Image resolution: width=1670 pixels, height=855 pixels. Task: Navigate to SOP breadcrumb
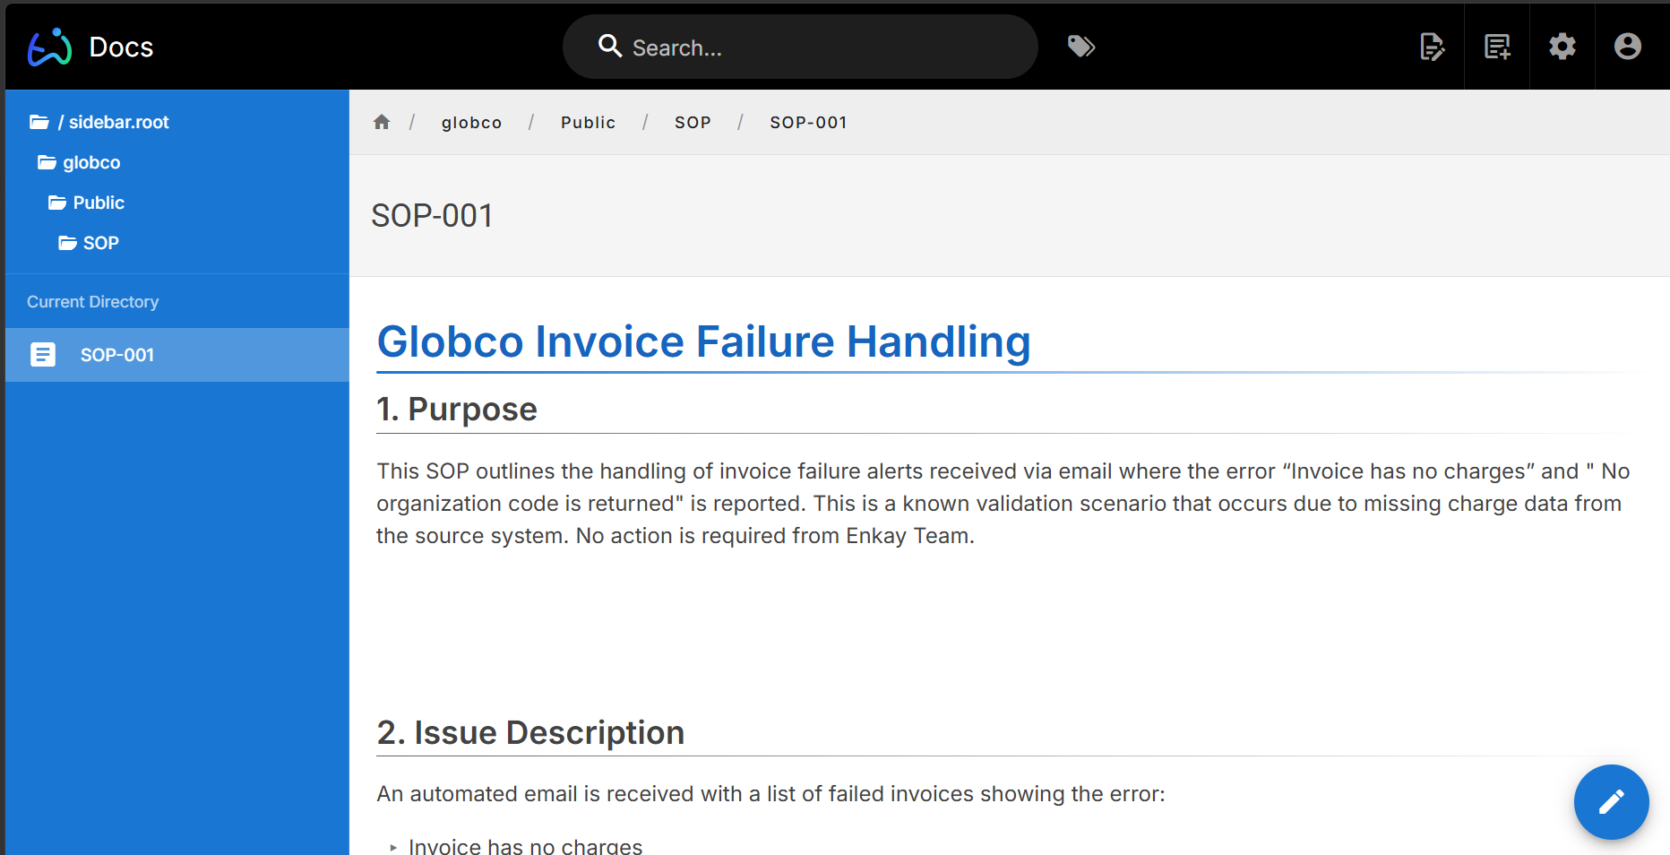click(x=693, y=123)
